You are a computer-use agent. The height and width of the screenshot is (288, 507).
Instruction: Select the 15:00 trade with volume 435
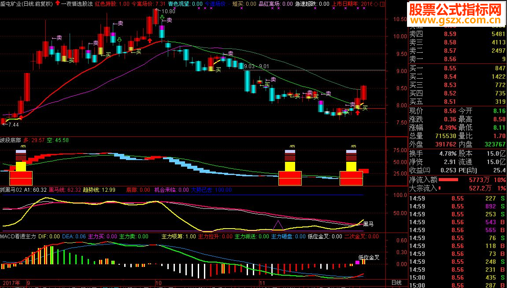click(457, 277)
